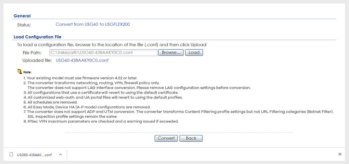Click the Load button
This screenshot has height=164, width=349.
tap(194, 52)
